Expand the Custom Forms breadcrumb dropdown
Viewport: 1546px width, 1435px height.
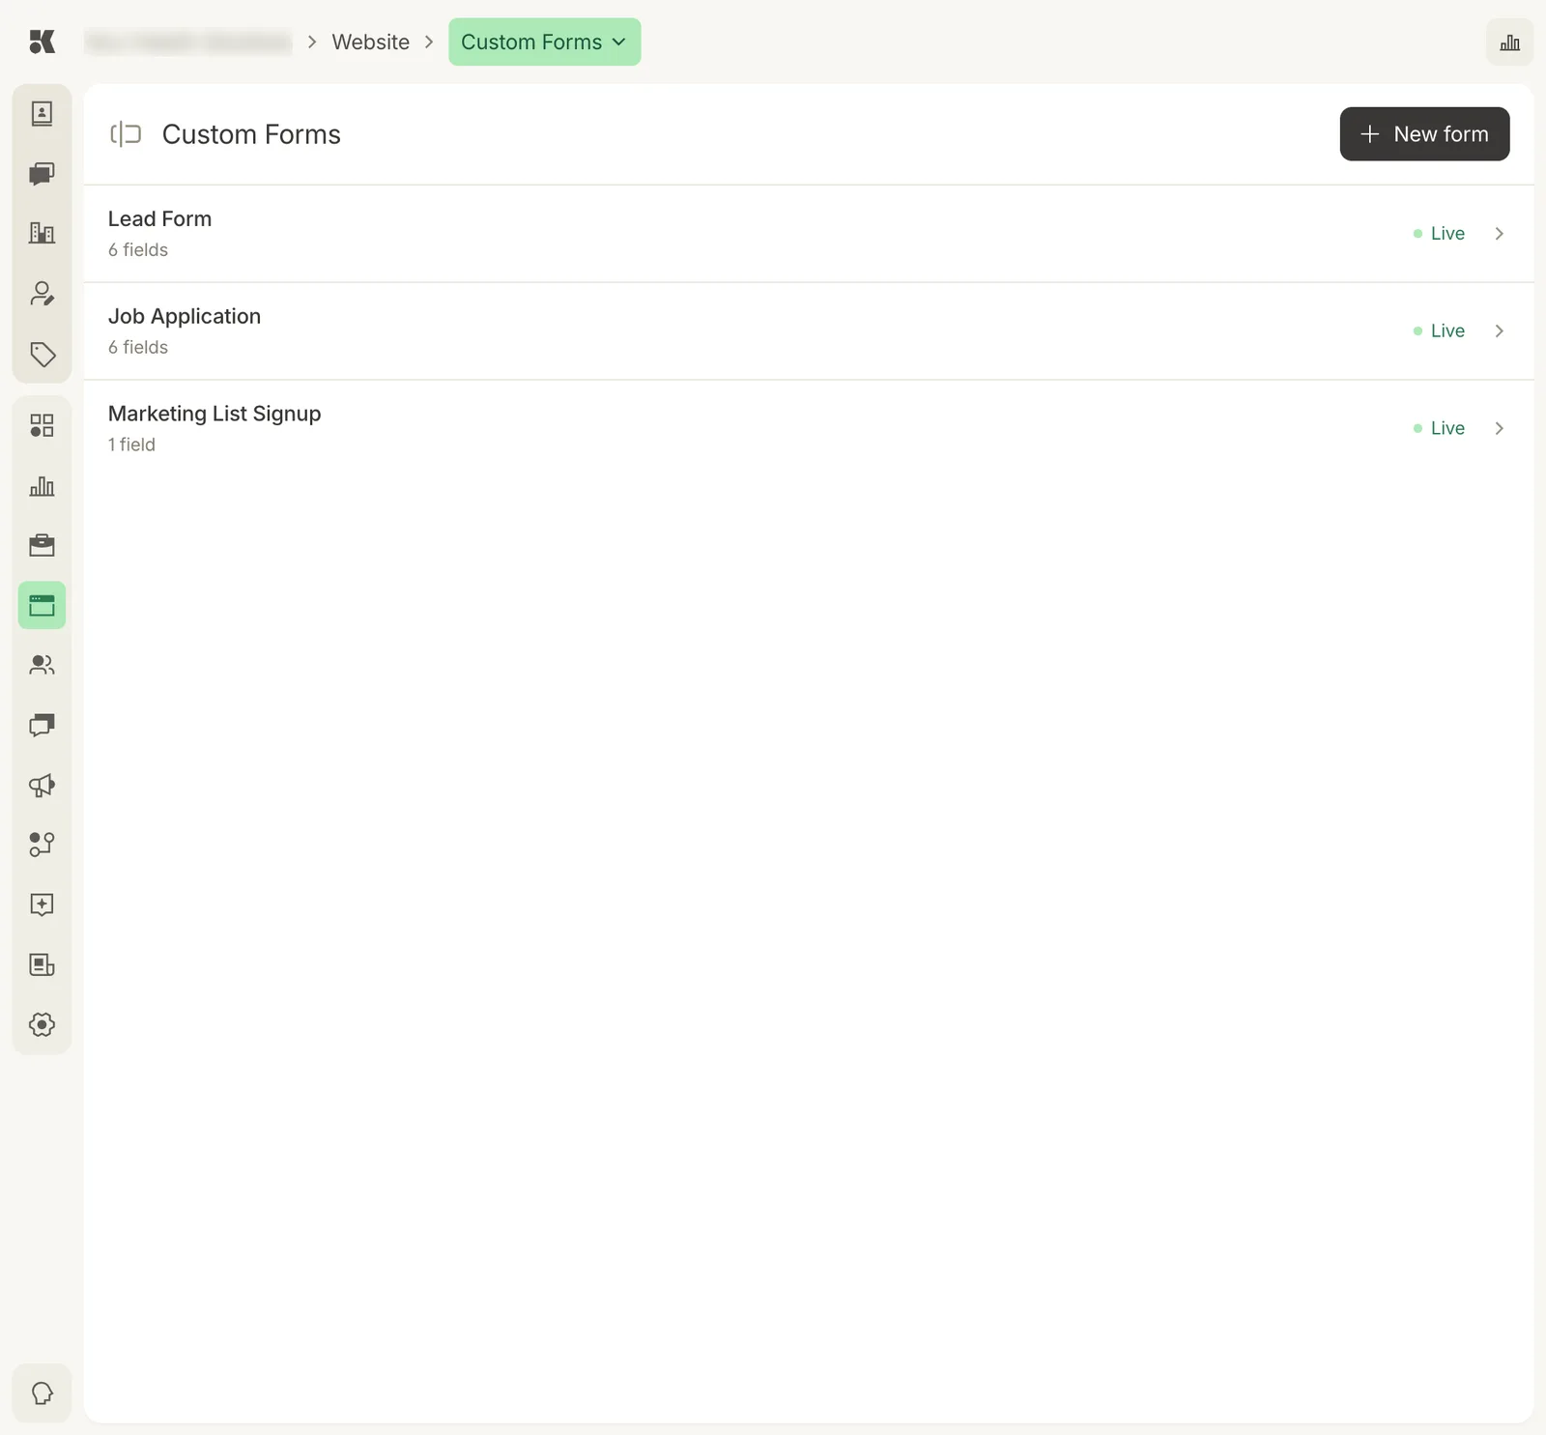(x=544, y=42)
